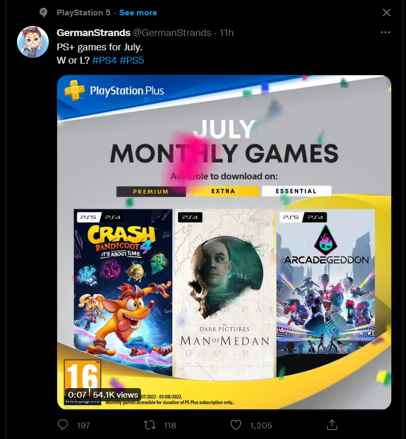406x439 pixels.
Task: Click the 0:07 video duration badge
Action: tap(77, 395)
